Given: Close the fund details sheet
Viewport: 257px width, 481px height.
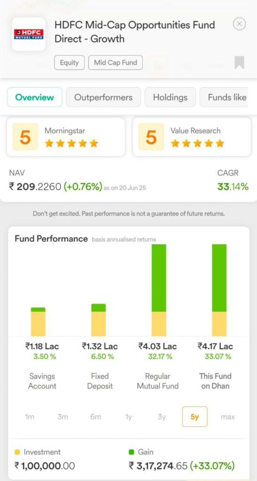Looking at the screenshot, I should [x=239, y=24].
